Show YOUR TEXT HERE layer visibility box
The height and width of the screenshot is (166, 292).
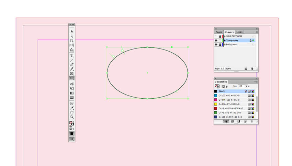pos(216,36)
